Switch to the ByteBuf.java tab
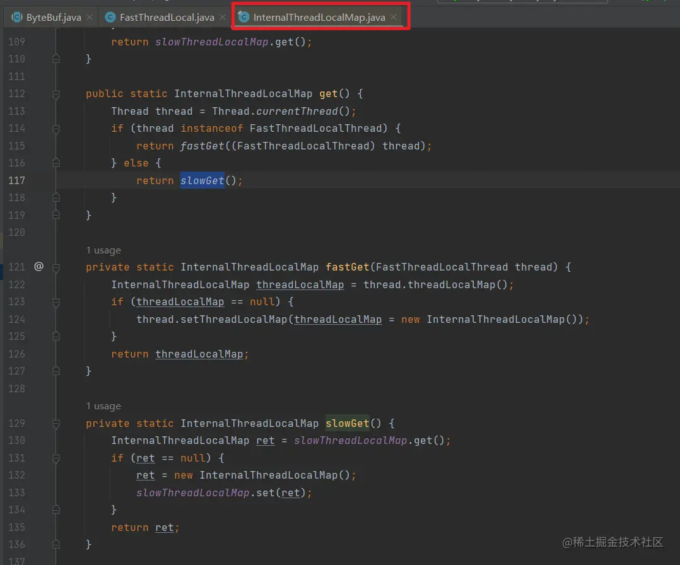This screenshot has width=680, height=565. [54, 18]
